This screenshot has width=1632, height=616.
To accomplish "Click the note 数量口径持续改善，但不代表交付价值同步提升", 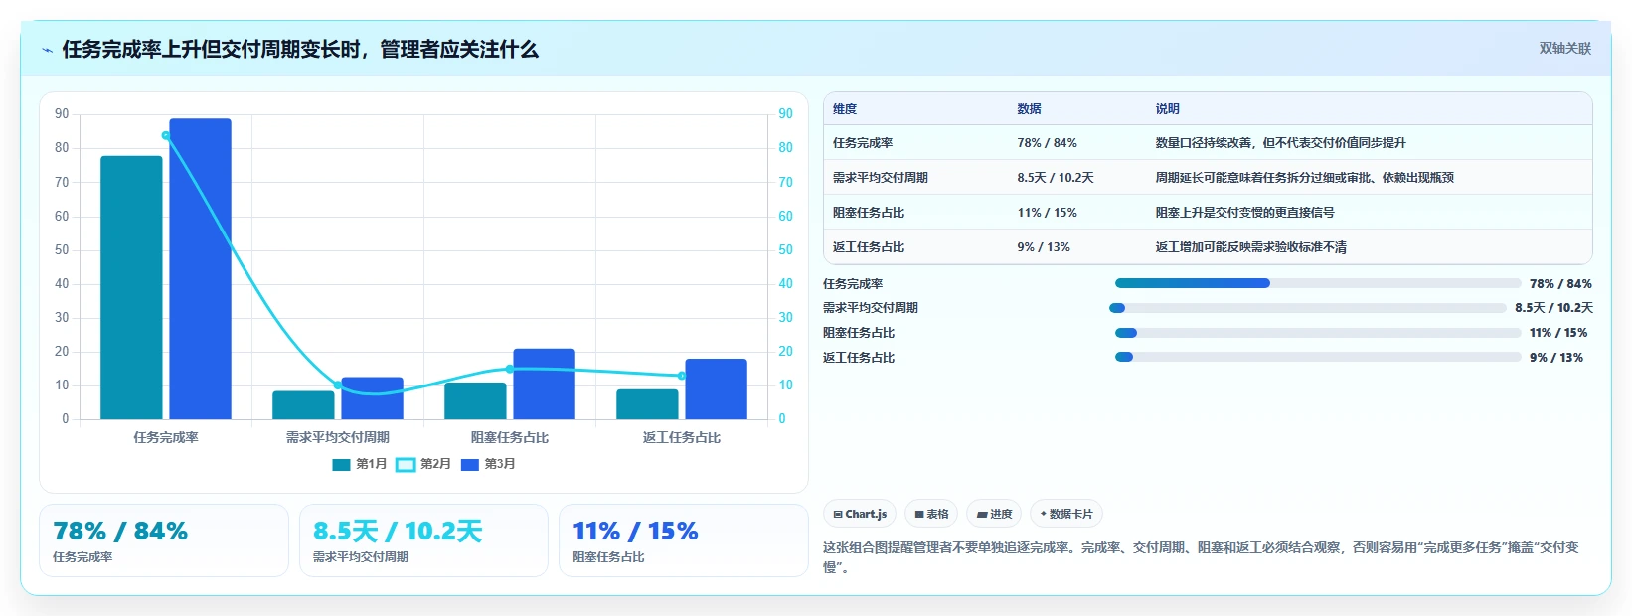I will [x=1280, y=143].
